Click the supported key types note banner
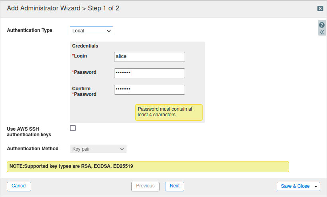This screenshot has width=327, height=197. (x=148, y=166)
